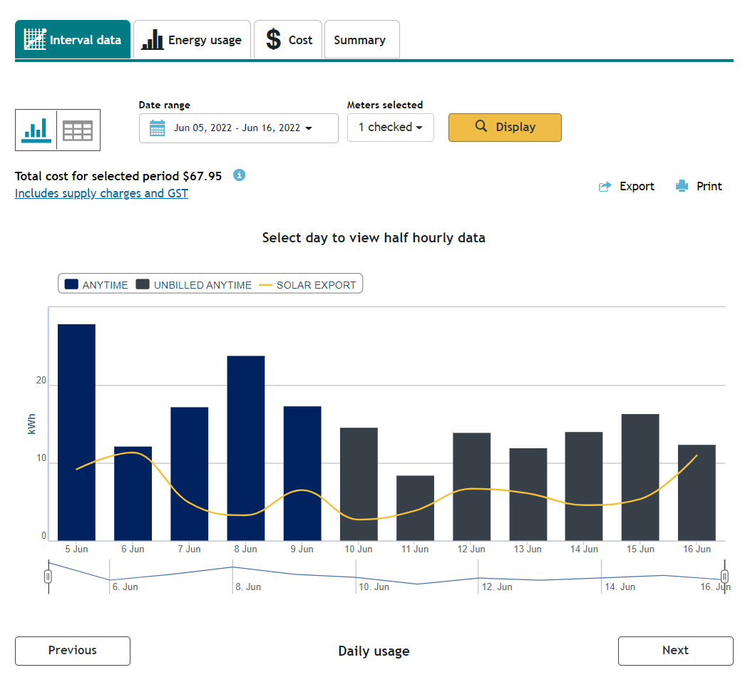745x697 pixels.
Task: Click the Print icon
Action: coord(682,186)
